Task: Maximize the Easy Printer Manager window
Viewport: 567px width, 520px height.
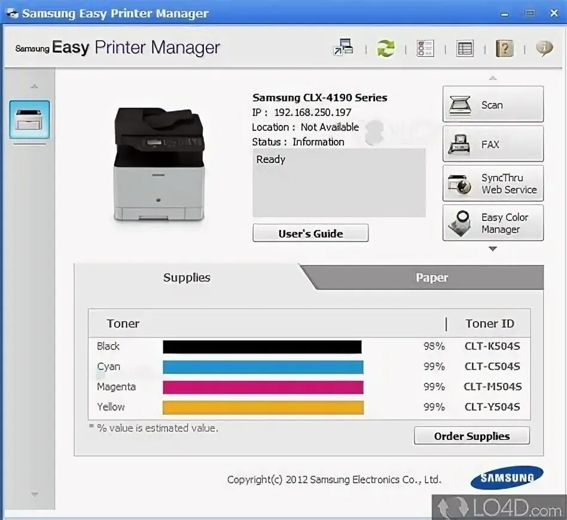Action: pos(530,13)
